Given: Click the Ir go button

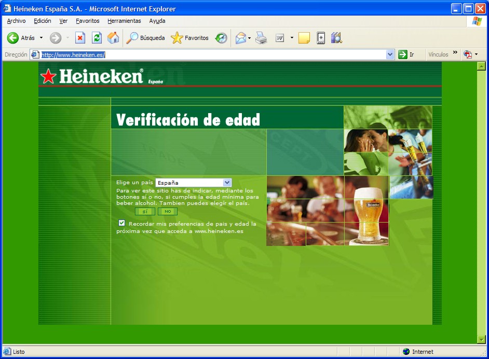Looking at the screenshot, I should pos(406,54).
